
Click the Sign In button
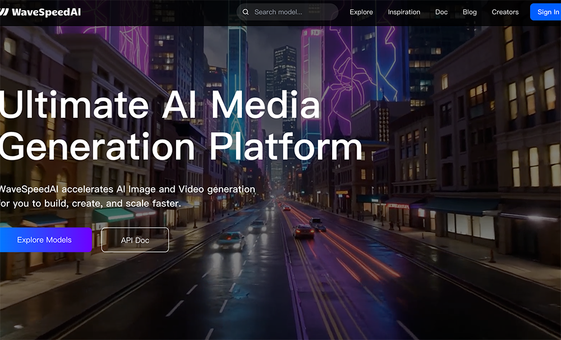click(x=546, y=12)
